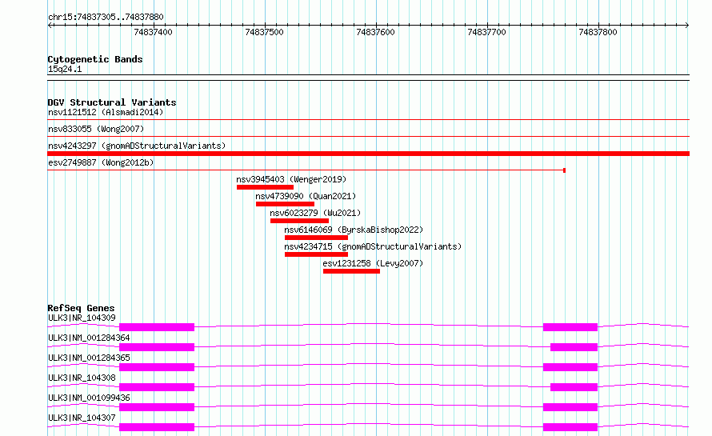Viewport: 712px width, 436px height.
Task: Click right exon block of ULK3|NR_104308
Action: click(x=574, y=387)
